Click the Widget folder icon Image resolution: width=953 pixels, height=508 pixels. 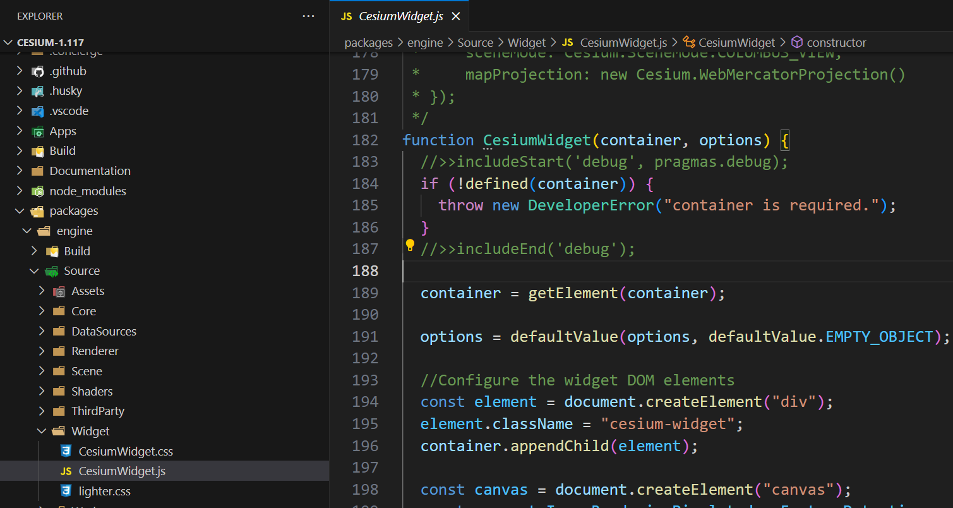[59, 432]
